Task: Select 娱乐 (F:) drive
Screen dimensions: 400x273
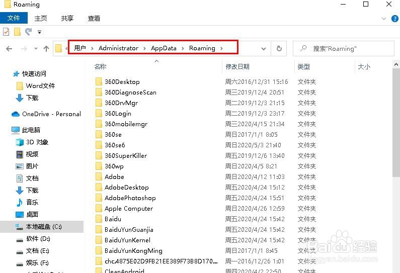Action: pyautogui.click(x=37, y=263)
